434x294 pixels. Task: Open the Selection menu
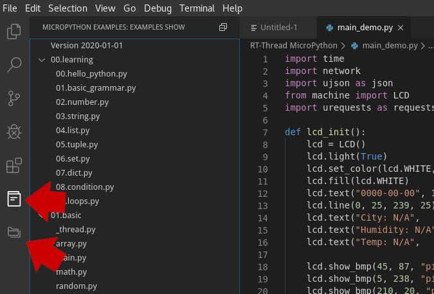tap(68, 8)
